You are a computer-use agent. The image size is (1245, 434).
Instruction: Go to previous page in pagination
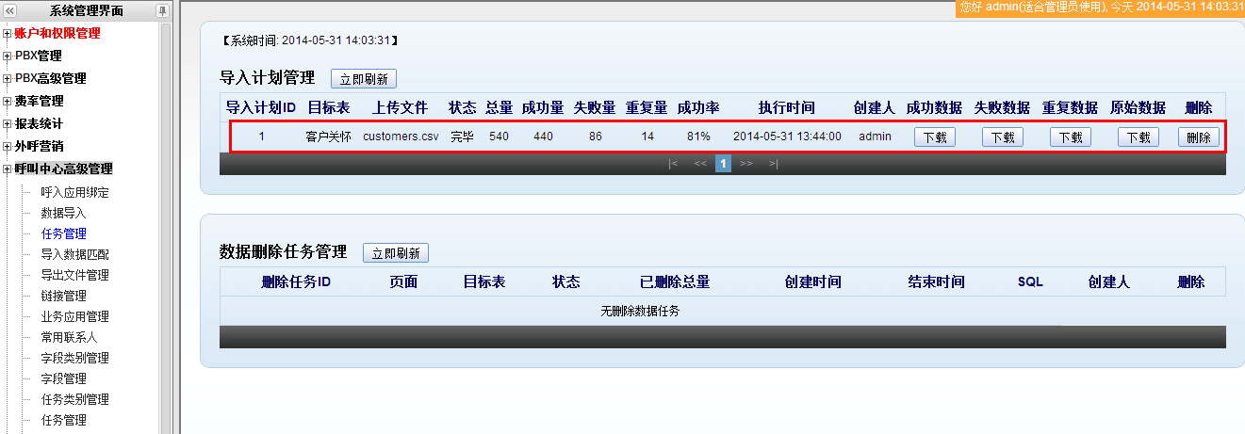[699, 164]
